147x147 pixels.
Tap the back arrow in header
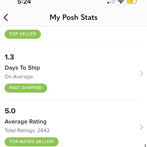click(6, 17)
